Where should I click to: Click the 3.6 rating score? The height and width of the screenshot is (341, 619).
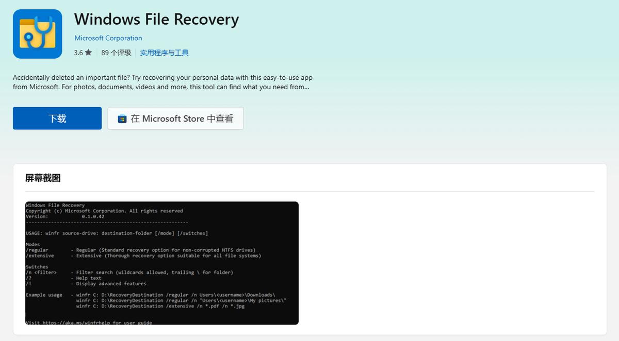pos(78,53)
